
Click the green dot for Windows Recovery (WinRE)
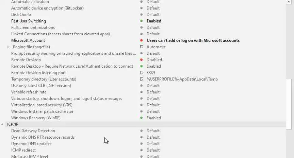click(x=142, y=118)
